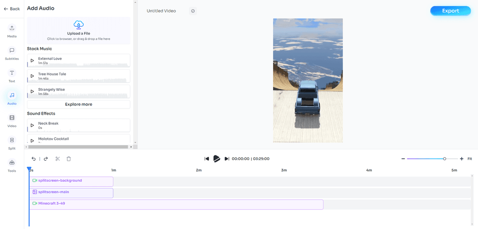Click the audio panel horizontal scrollbar
The height and width of the screenshot is (229, 478).
pyautogui.click(x=78, y=147)
